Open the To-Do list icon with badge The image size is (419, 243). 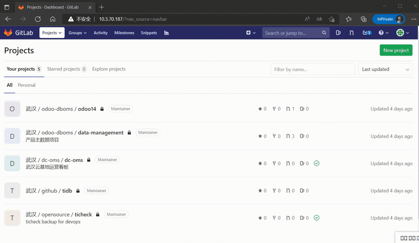(367, 33)
